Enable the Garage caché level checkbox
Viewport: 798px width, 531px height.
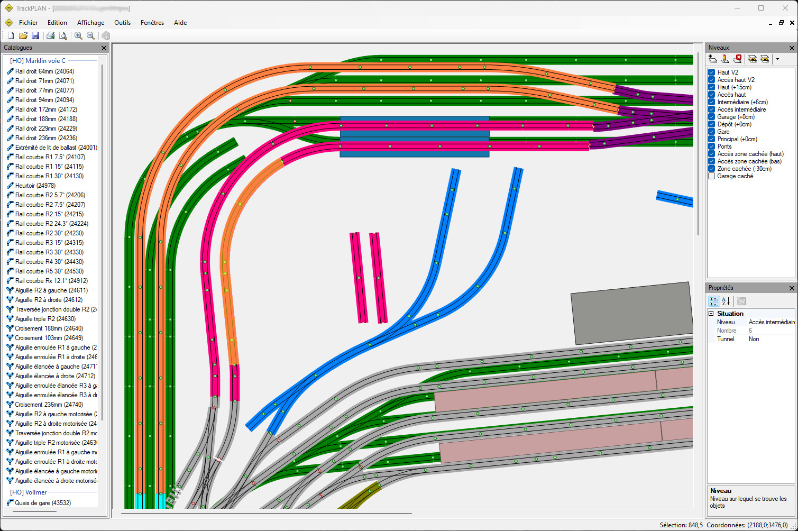pyautogui.click(x=712, y=176)
